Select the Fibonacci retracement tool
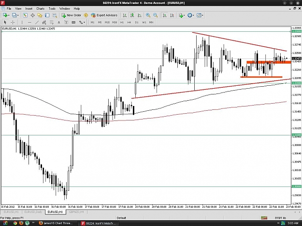302x226 pixels. coord(51,22)
